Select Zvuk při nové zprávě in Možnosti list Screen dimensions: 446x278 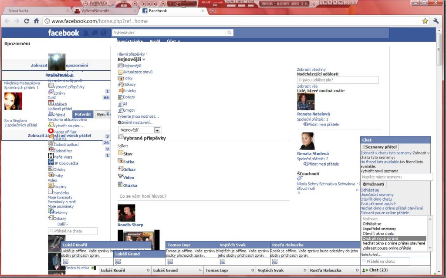(394, 238)
